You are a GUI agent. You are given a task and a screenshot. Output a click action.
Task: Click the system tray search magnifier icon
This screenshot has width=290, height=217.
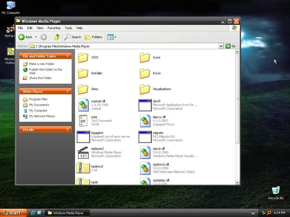(269, 213)
